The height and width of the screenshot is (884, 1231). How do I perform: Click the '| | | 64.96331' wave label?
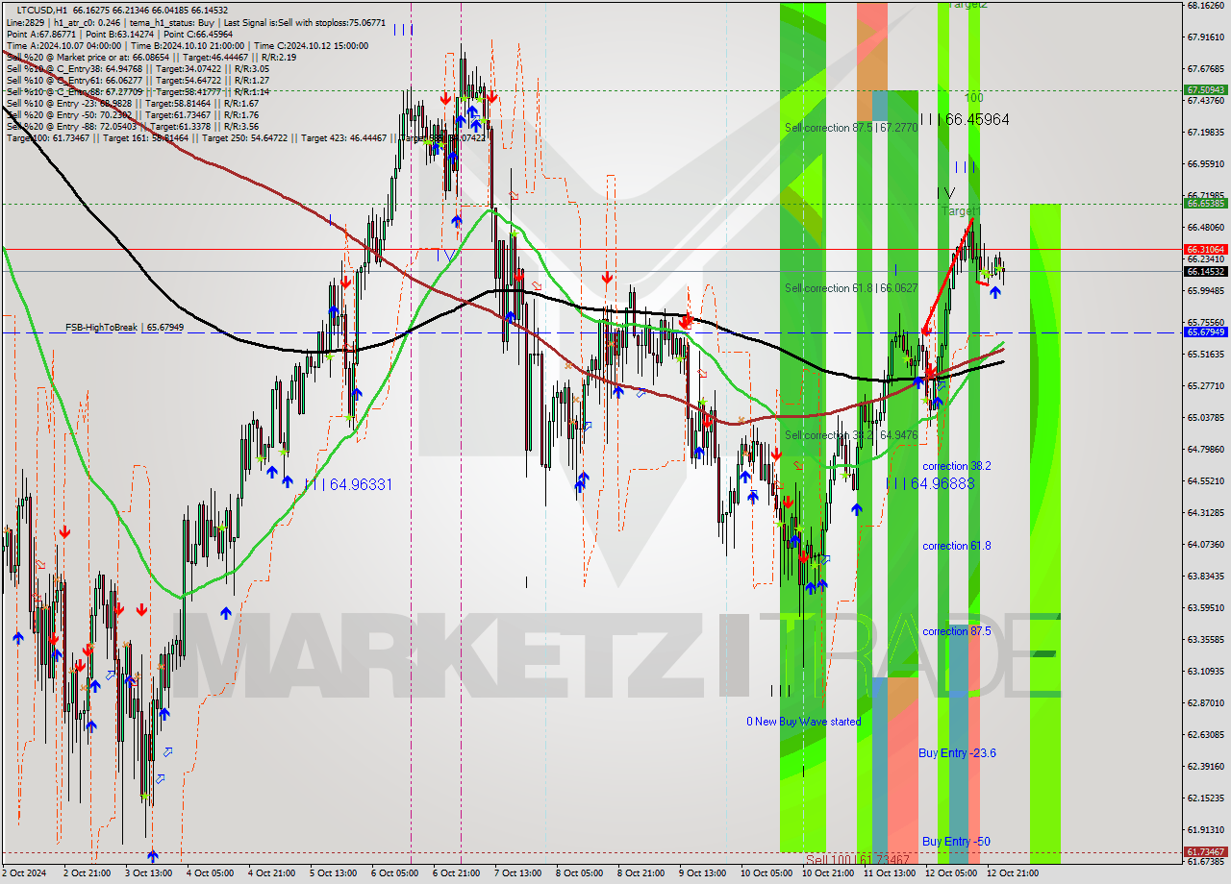pyautogui.click(x=348, y=484)
